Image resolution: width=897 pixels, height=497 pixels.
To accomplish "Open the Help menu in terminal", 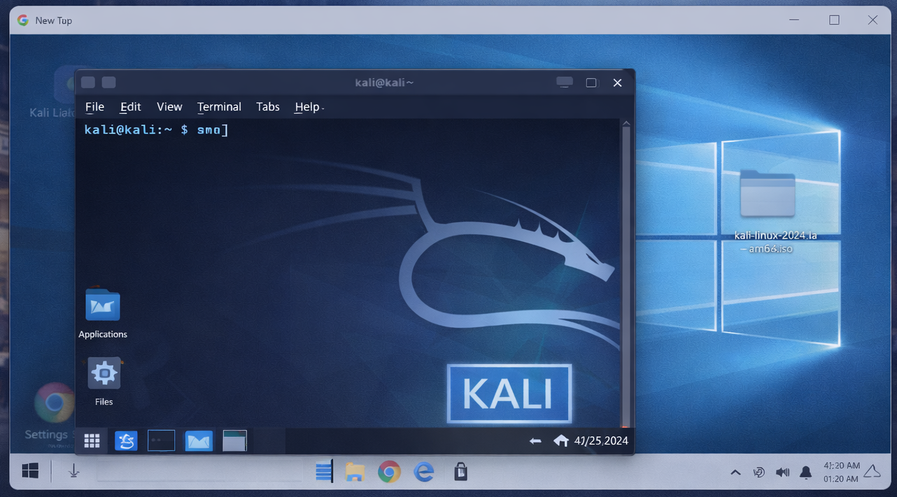I will click(x=307, y=107).
